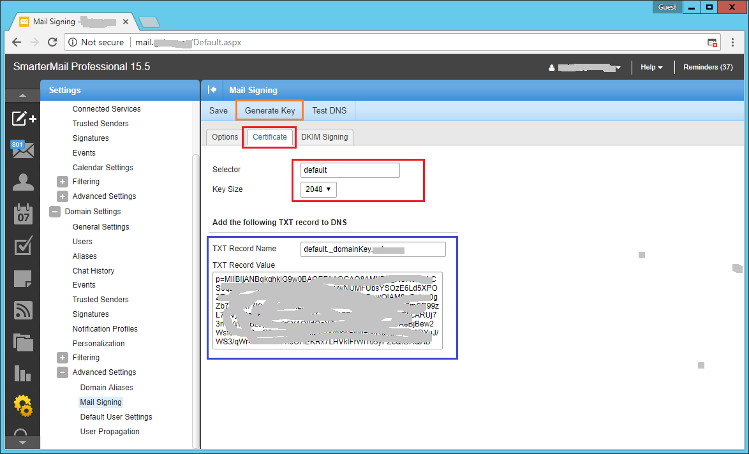The width and height of the screenshot is (749, 454).
Task: Open the Help dropdown menu
Action: tap(651, 68)
